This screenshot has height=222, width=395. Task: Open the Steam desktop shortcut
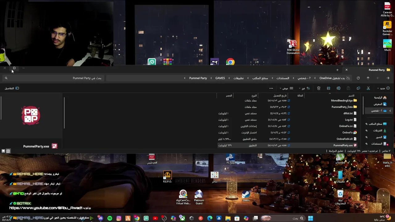(x=246, y=196)
